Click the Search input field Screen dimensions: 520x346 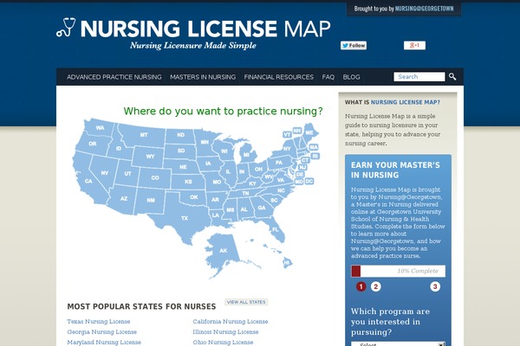[x=419, y=77]
